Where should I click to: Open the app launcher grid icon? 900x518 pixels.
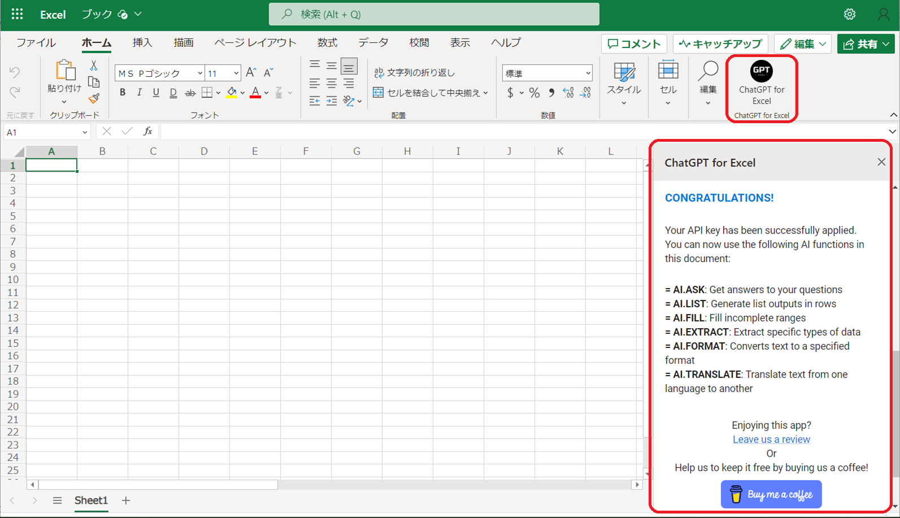pos(17,14)
